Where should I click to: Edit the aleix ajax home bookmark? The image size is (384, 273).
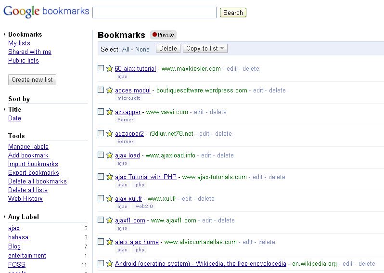(247, 242)
